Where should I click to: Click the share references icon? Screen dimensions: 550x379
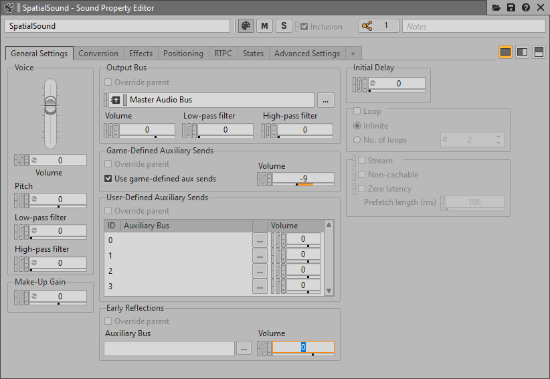pos(367,26)
